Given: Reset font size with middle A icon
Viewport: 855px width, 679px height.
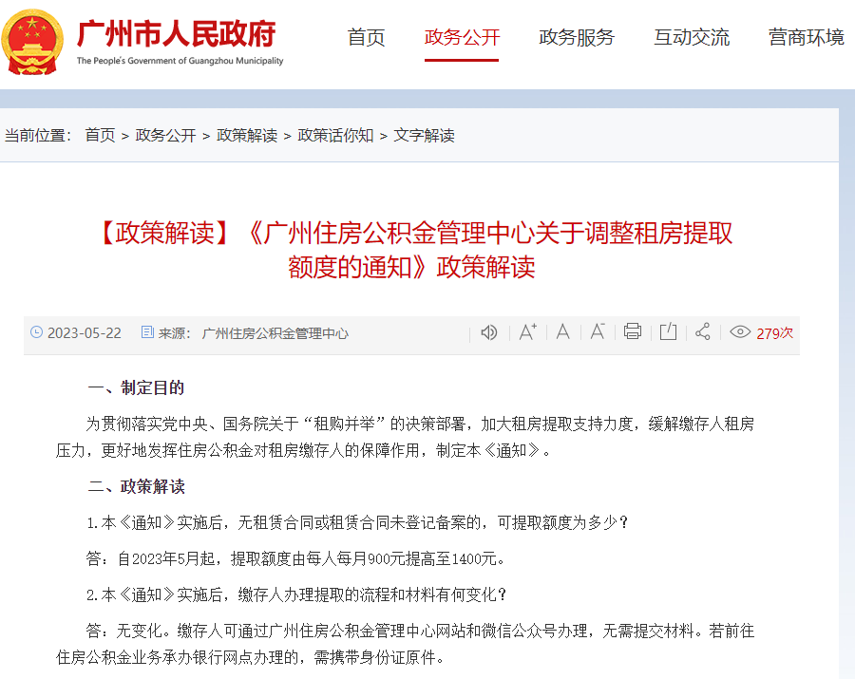Looking at the screenshot, I should point(562,331).
